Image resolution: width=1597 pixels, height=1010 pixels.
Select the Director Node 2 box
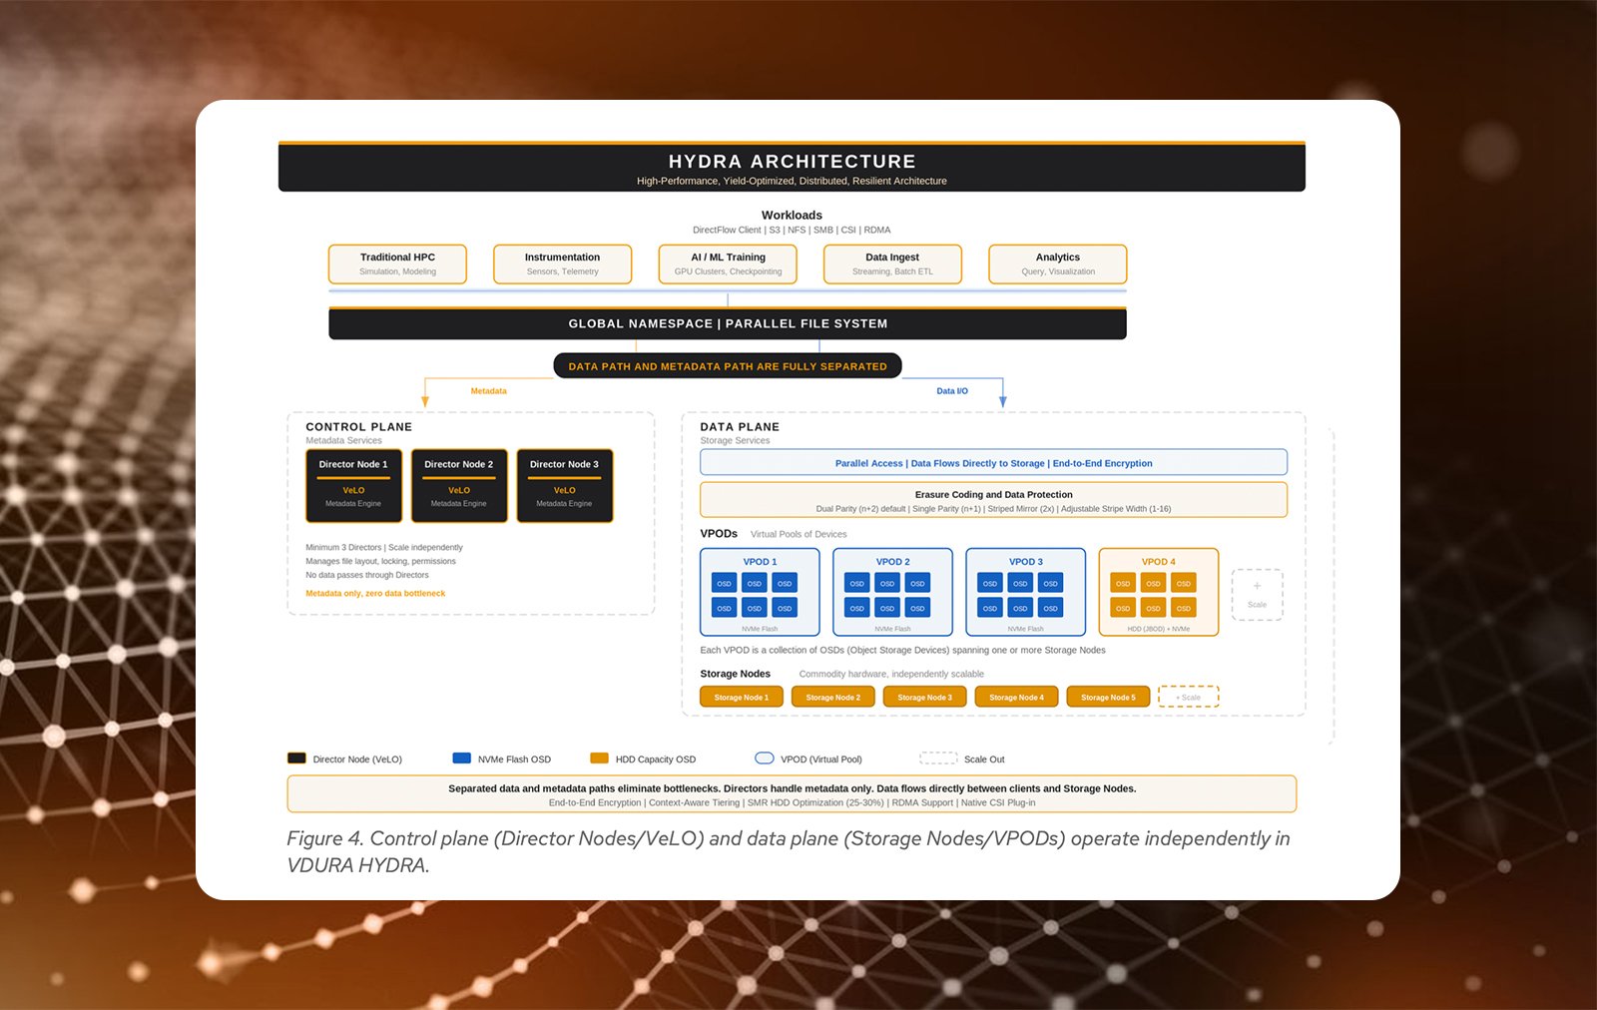[459, 486]
